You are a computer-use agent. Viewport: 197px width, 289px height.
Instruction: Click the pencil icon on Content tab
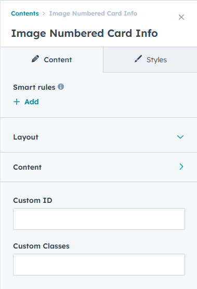(x=35, y=59)
